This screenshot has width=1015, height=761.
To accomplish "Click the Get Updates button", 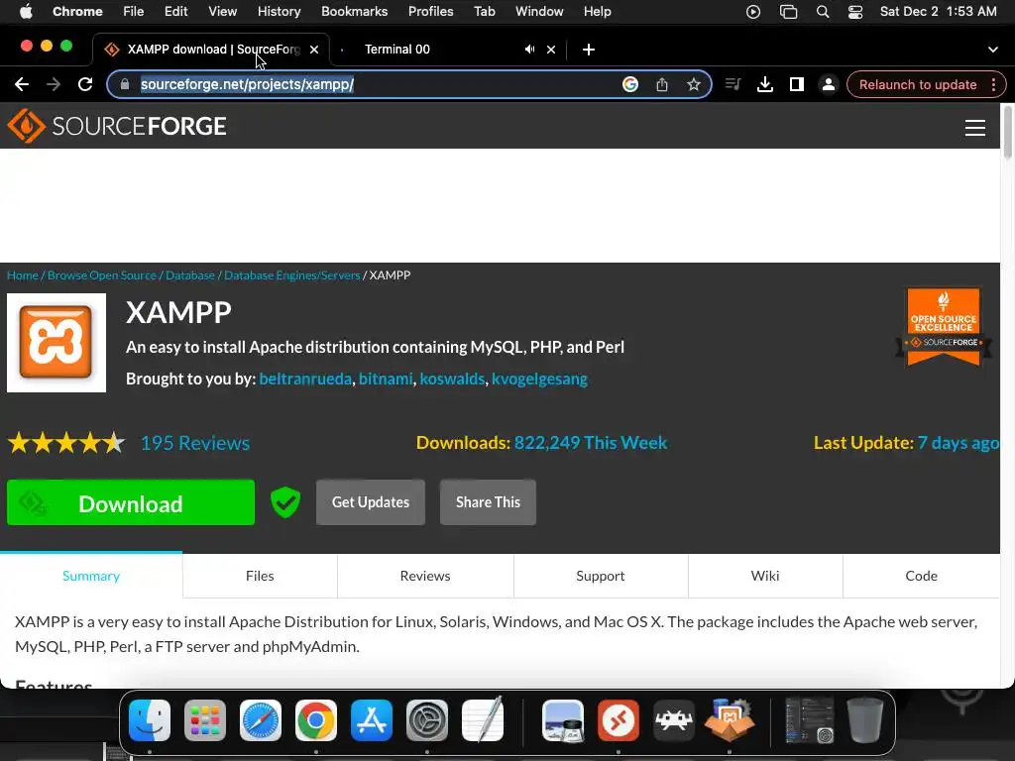I will pos(371,502).
